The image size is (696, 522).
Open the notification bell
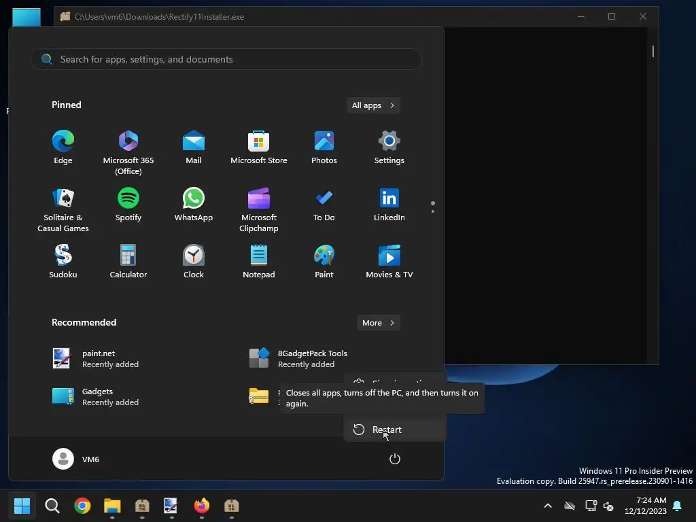(678, 506)
